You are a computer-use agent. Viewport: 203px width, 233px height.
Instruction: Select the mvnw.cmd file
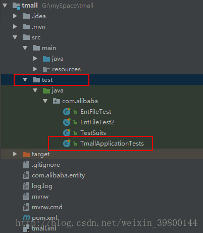coord(47,207)
